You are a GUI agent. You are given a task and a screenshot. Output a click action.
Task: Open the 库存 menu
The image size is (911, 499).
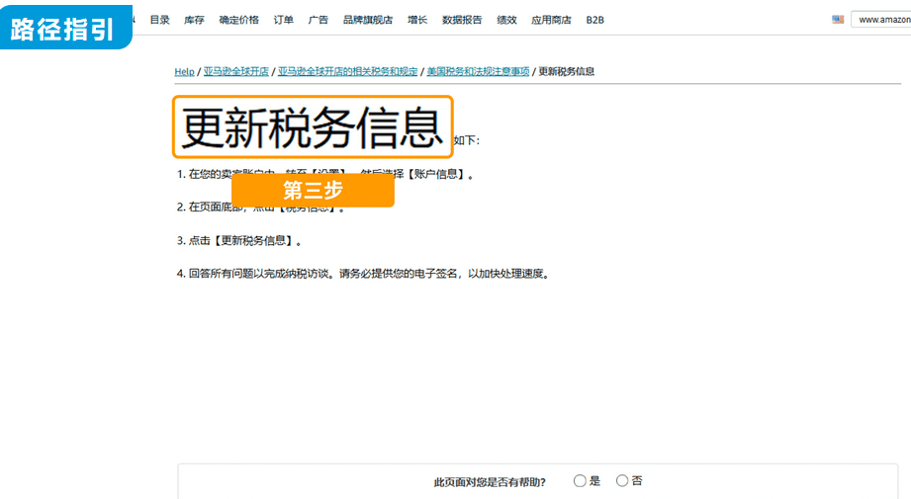coord(194,20)
